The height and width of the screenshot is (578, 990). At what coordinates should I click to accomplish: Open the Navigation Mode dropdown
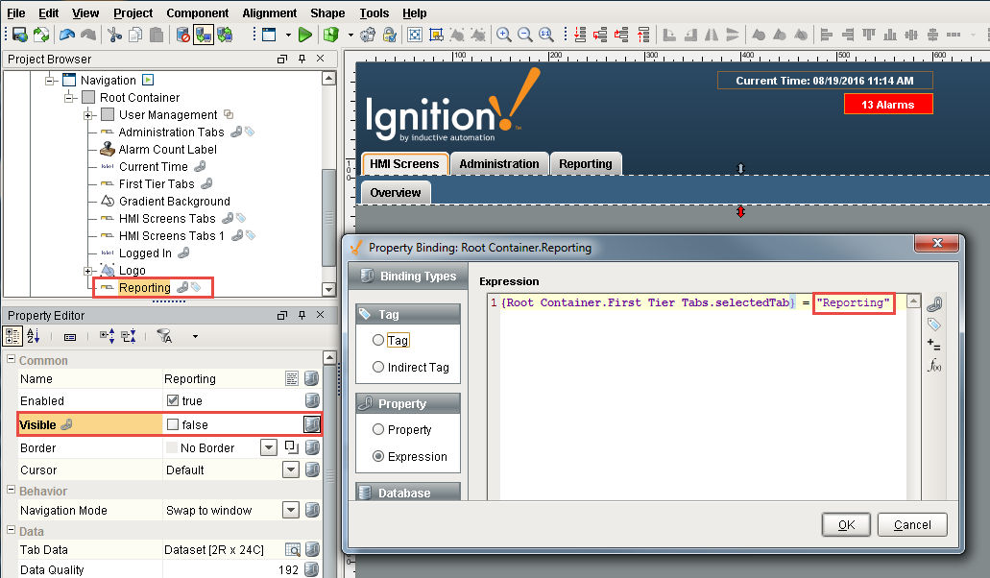point(290,511)
